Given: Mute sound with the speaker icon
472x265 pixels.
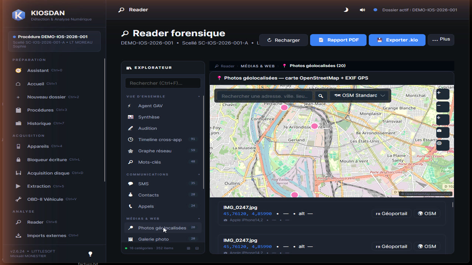Looking at the screenshot, I should pyautogui.click(x=362, y=10).
